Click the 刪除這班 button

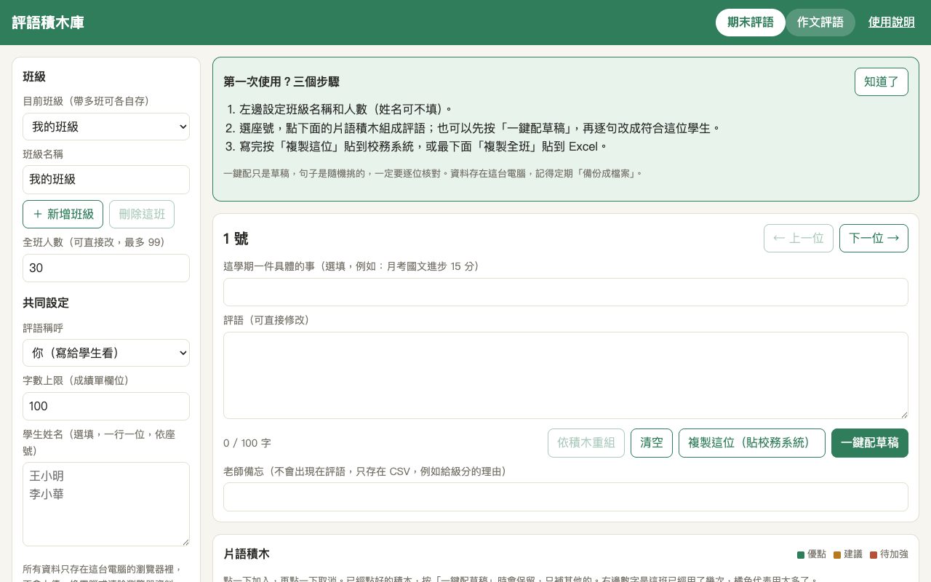click(x=142, y=215)
